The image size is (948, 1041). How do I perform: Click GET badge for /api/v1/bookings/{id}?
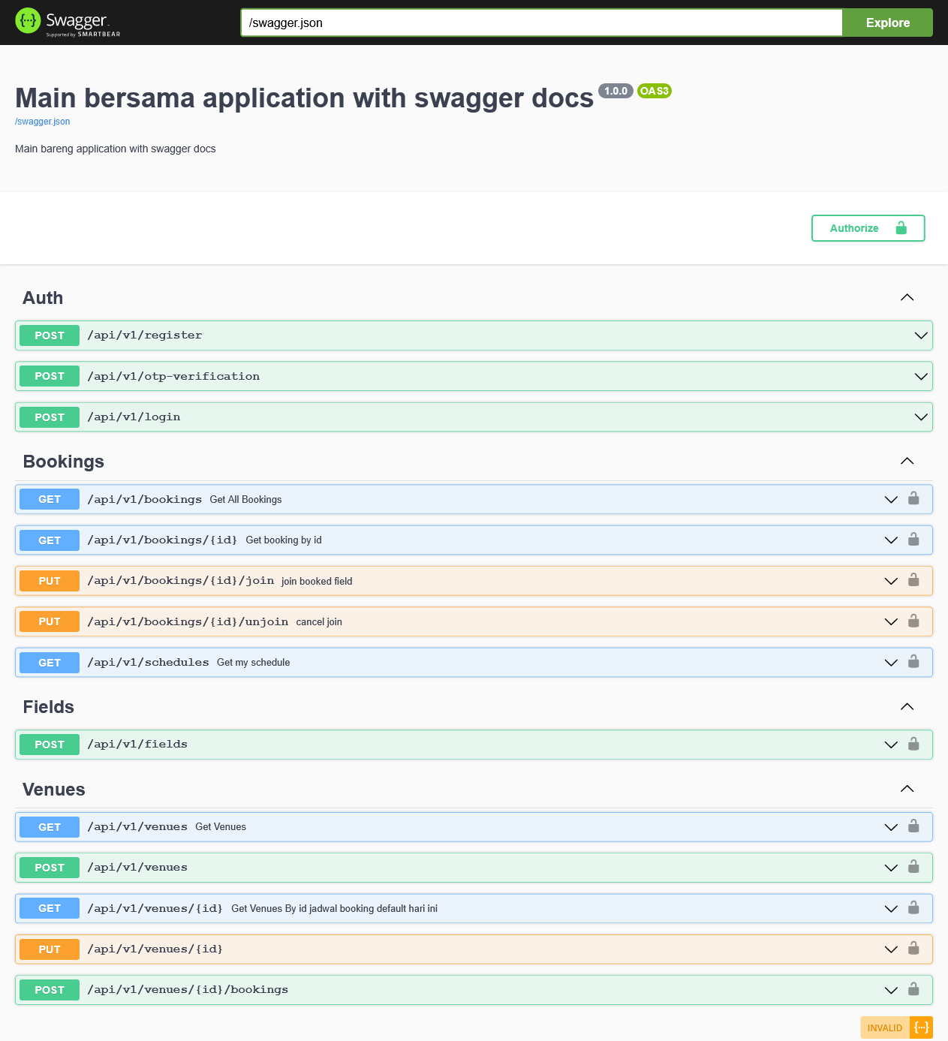coord(50,540)
